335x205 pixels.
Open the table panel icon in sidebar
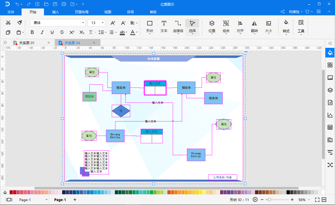[330, 128]
